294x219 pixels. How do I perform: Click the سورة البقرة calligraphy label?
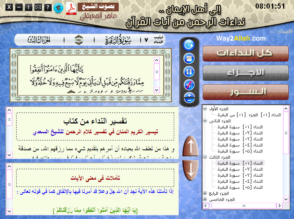click(x=118, y=40)
